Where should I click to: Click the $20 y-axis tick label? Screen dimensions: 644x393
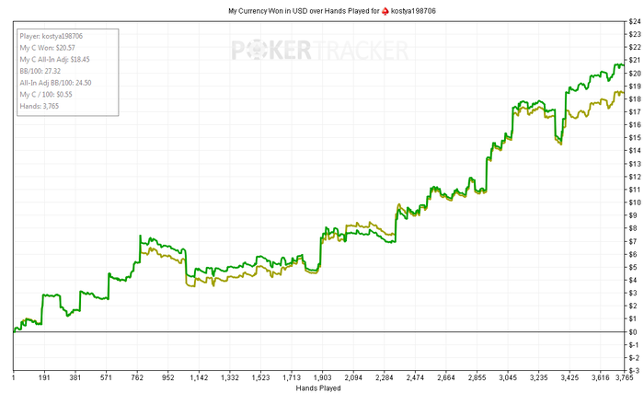click(x=635, y=74)
